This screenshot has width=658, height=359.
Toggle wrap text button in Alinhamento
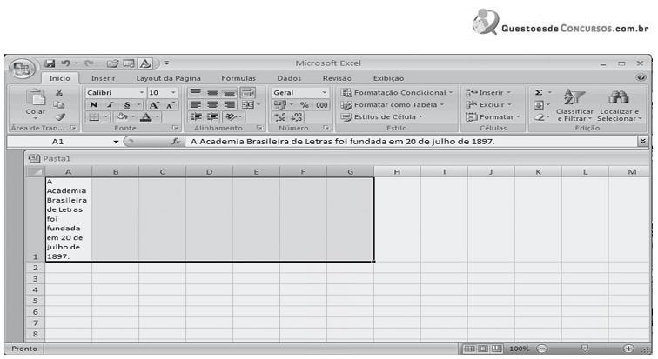246,92
